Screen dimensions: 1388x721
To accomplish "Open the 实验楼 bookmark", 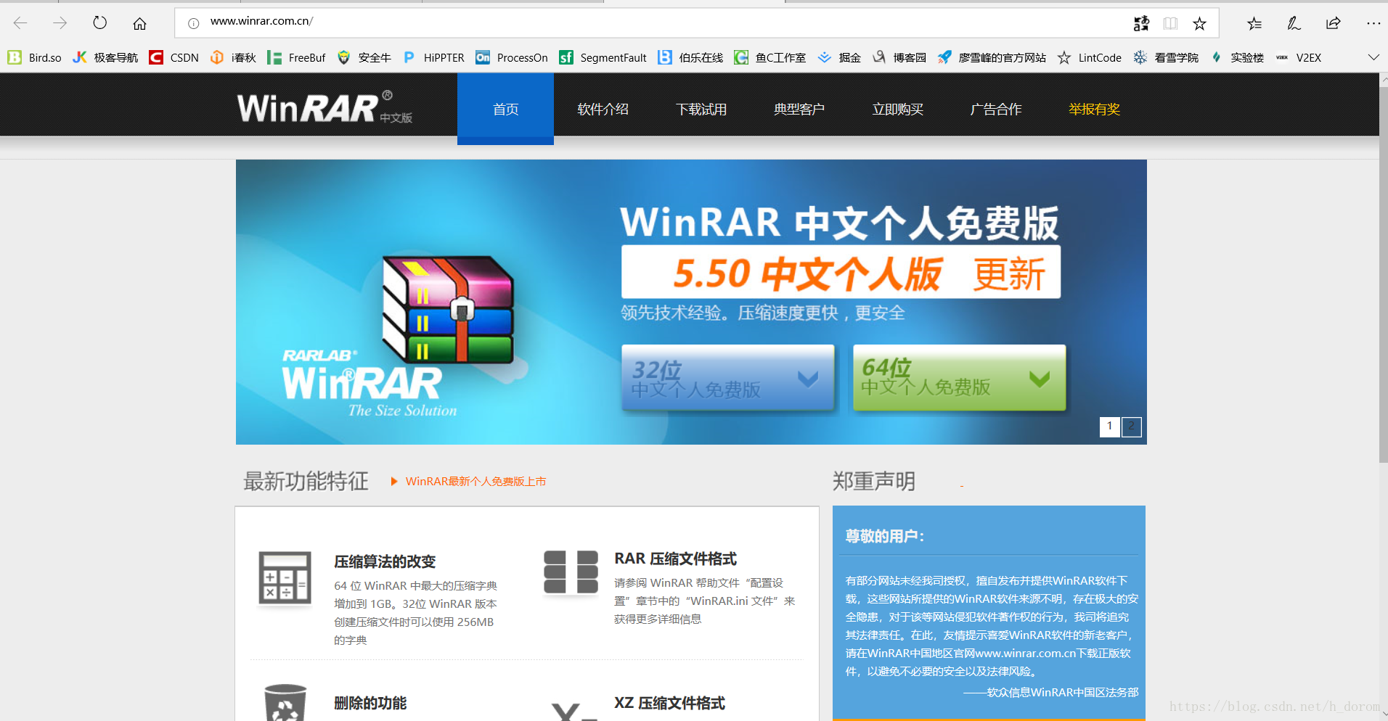I will coord(1236,57).
